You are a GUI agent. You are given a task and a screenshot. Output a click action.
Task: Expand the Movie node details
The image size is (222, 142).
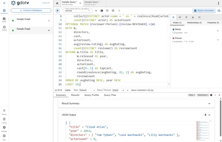[217, 31]
